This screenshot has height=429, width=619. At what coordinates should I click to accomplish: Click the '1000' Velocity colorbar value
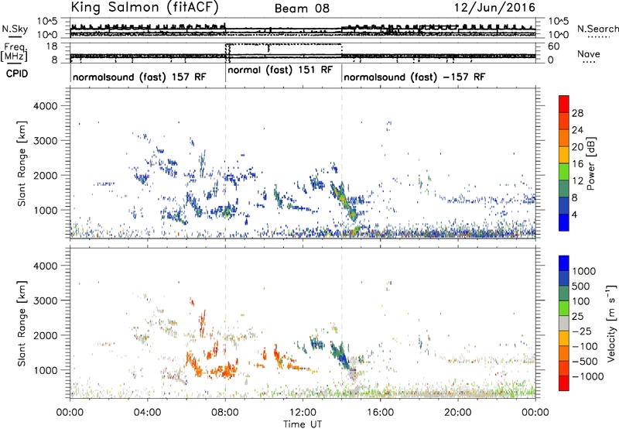click(583, 271)
